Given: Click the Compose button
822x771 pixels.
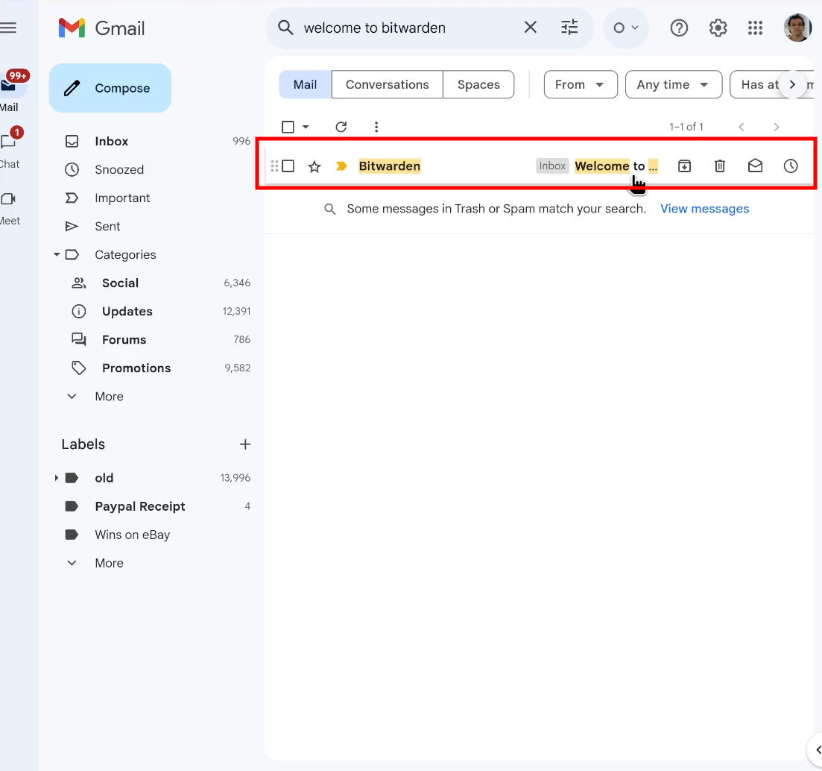Looking at the screenshot, I should (x=110, y=88).
